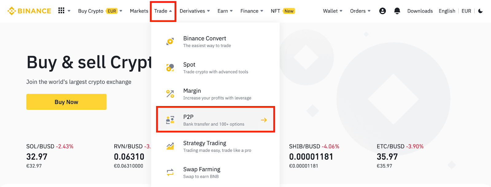This screenshot has height=187, width=491.
Task: Open the Downloads page
Action: click(420, 10)
